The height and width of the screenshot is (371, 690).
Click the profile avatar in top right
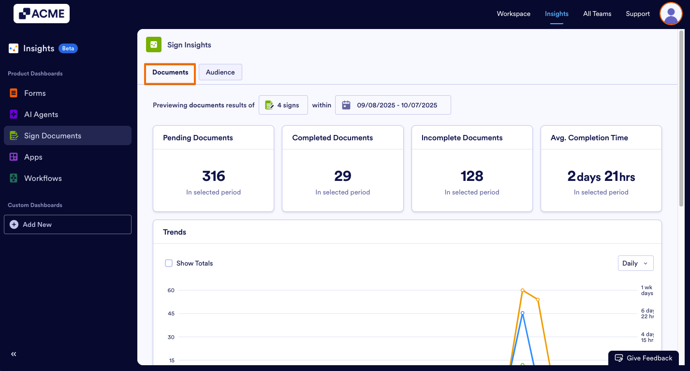coord(671,14)
